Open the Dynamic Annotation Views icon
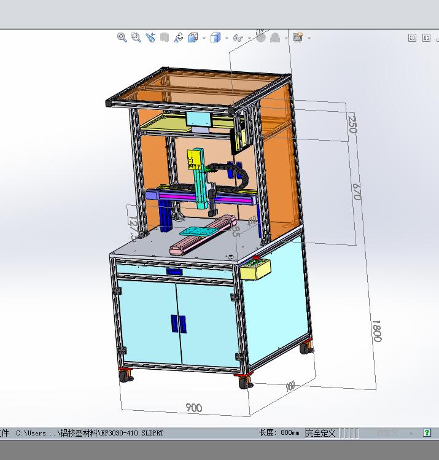Image resolution: width=439 pixels, height=460 pixels. [x=178, y=37]
